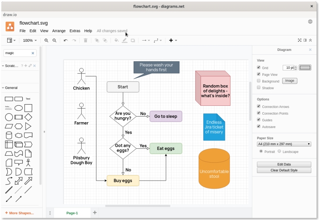319x220 pixels.
Task: Click the Edit Data button
Action: 284,164
